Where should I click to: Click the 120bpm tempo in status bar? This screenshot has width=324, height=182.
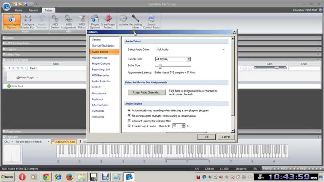coord(209,169)
